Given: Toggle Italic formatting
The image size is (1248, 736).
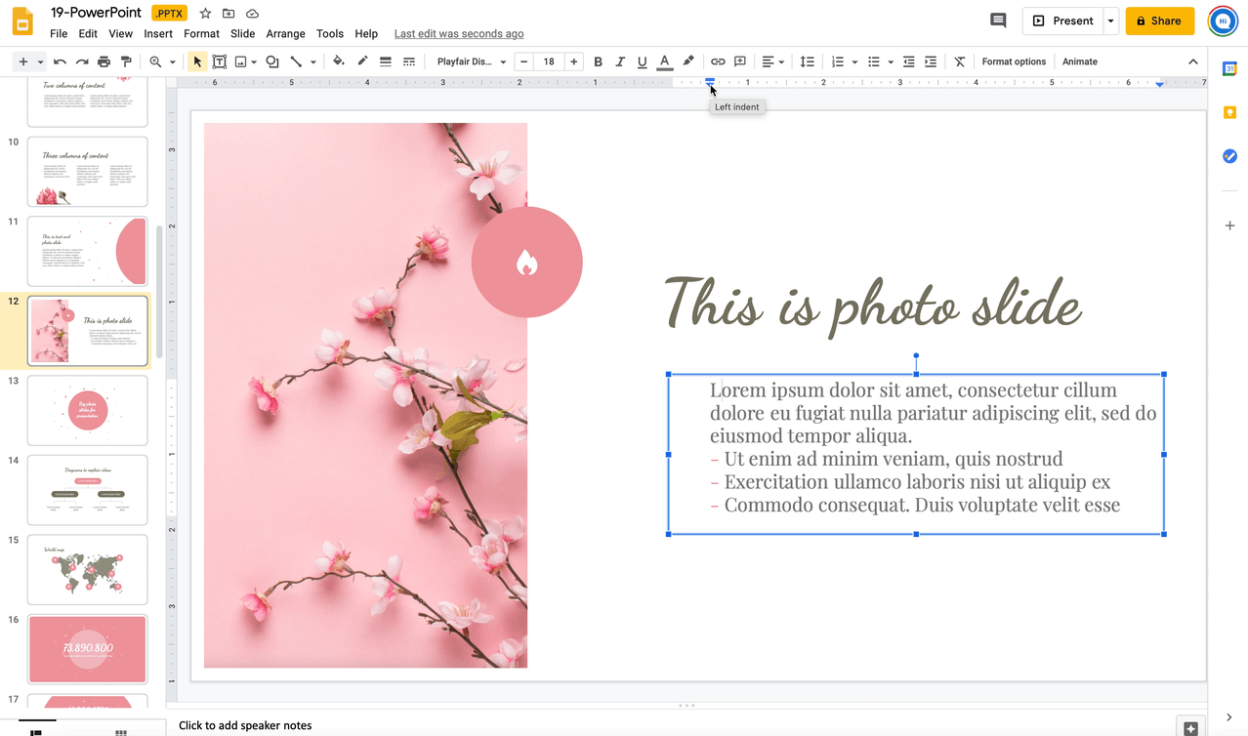Looking at the screenshot, I should click(x=620, y=61).
